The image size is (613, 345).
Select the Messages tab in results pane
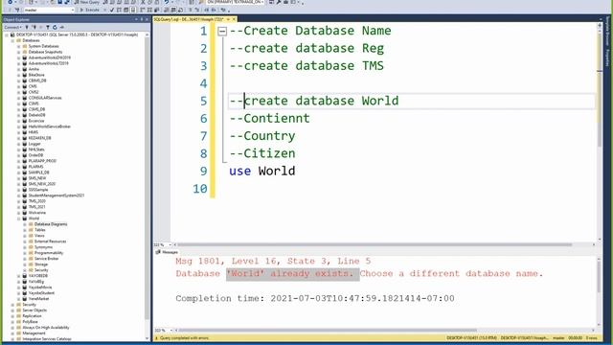tap(167, 252)
